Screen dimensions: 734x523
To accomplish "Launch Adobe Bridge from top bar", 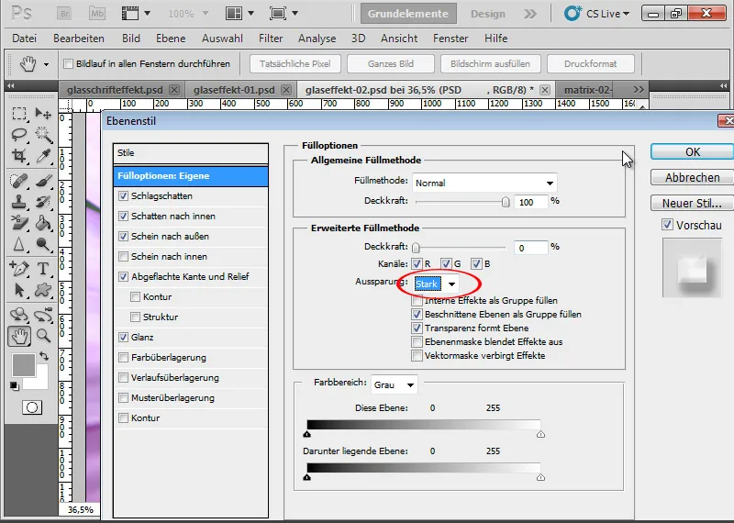I will click(x=64, y=13).
